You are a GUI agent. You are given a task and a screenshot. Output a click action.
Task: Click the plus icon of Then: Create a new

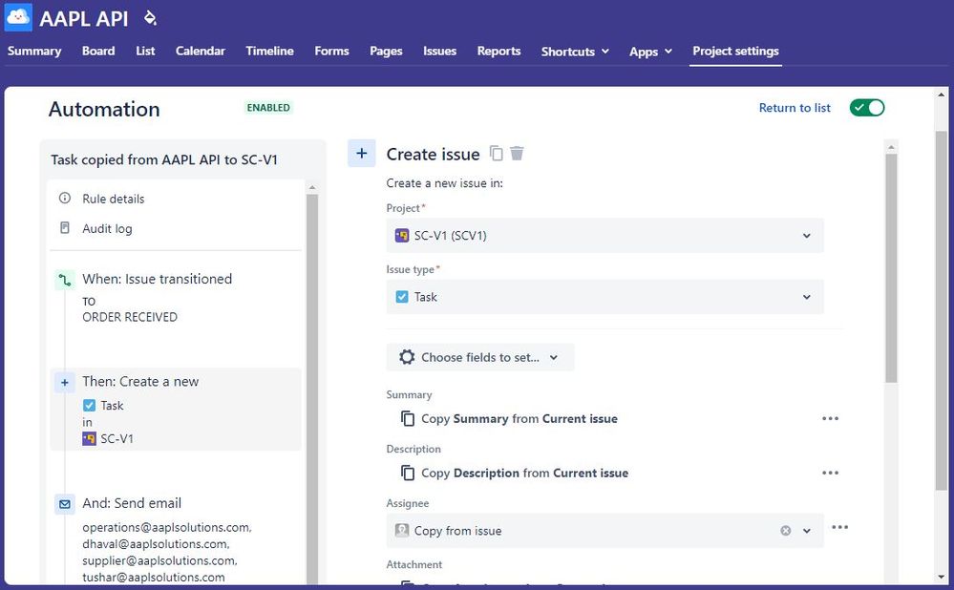pos(65,383)
